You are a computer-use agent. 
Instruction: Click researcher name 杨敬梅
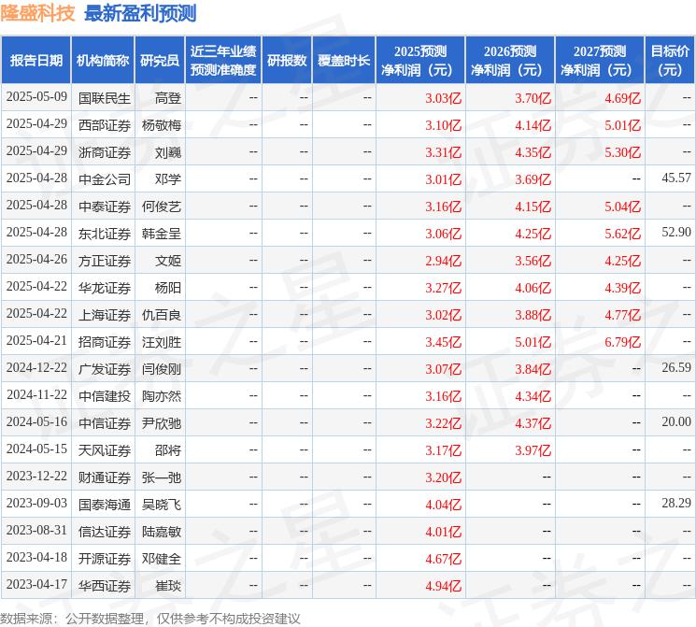(161, 125)
